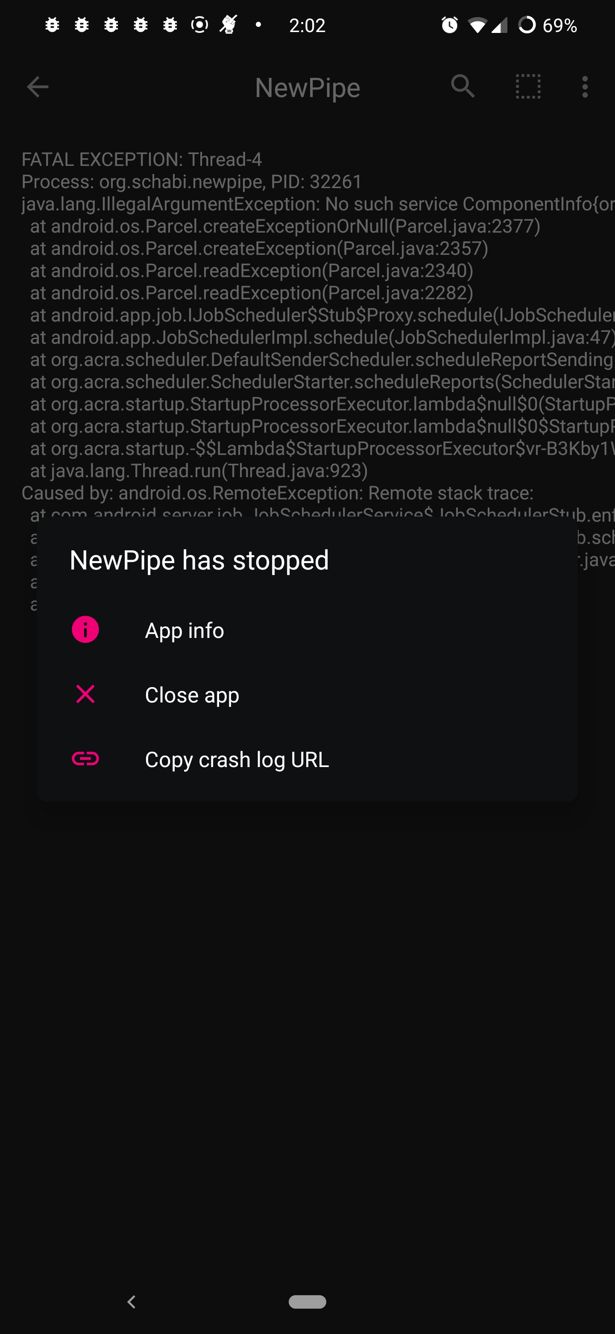615x1334 pixels.
Task: Tap Copy crash log URL
Action: [237, 759]
